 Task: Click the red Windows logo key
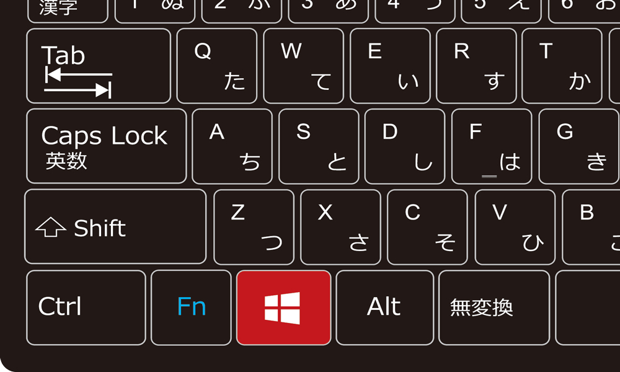pyautogui.click(x=283, y=308)
